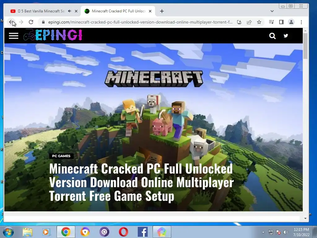
Task: Click the vertical scrollbar thumb
Action: pyautogui.click(x=305, y=46)
